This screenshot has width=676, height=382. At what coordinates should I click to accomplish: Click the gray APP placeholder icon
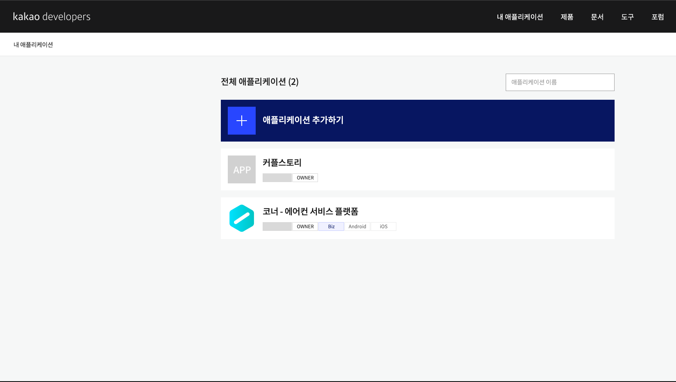coord(242,169)
